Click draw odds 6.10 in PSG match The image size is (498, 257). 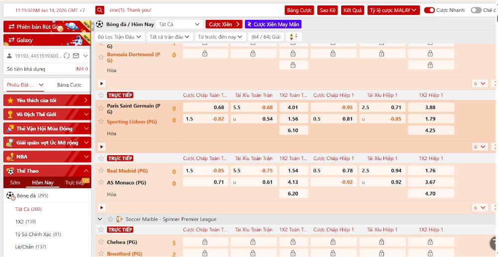(294, 130)
